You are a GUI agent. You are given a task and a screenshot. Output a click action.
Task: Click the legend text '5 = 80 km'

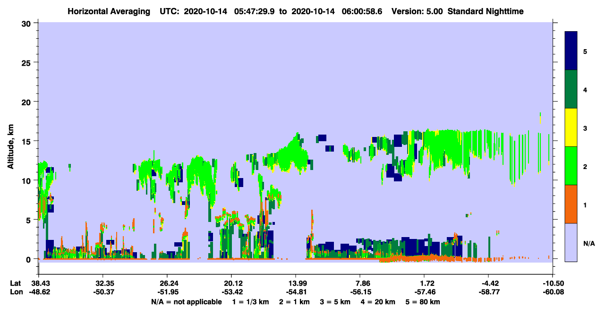click(424, 302)
